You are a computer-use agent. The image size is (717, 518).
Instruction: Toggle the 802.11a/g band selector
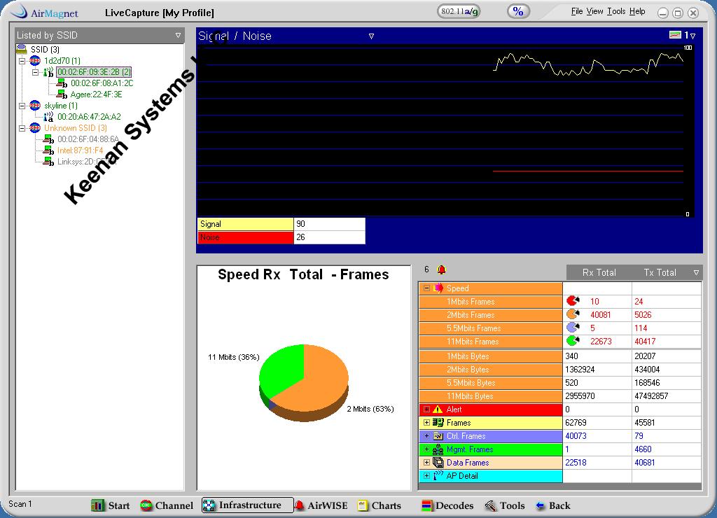(459, 11)
